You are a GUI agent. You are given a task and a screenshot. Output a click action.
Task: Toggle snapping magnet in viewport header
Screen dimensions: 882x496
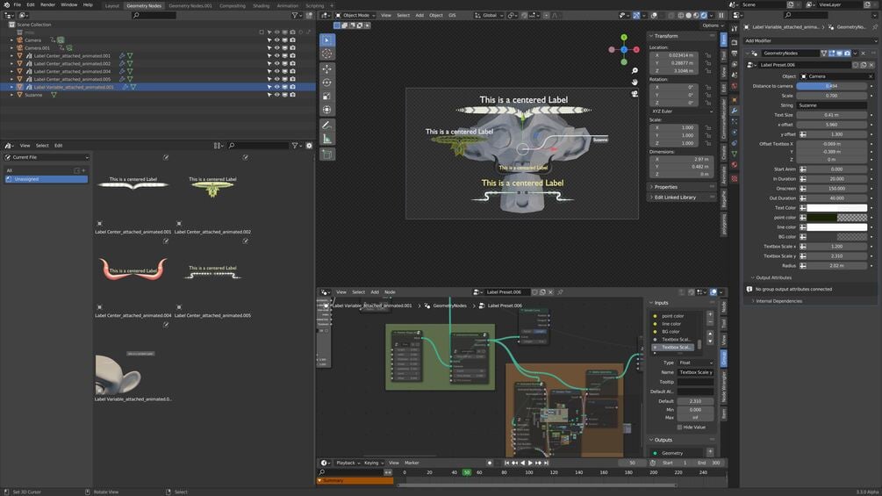(x=524, y=15)
